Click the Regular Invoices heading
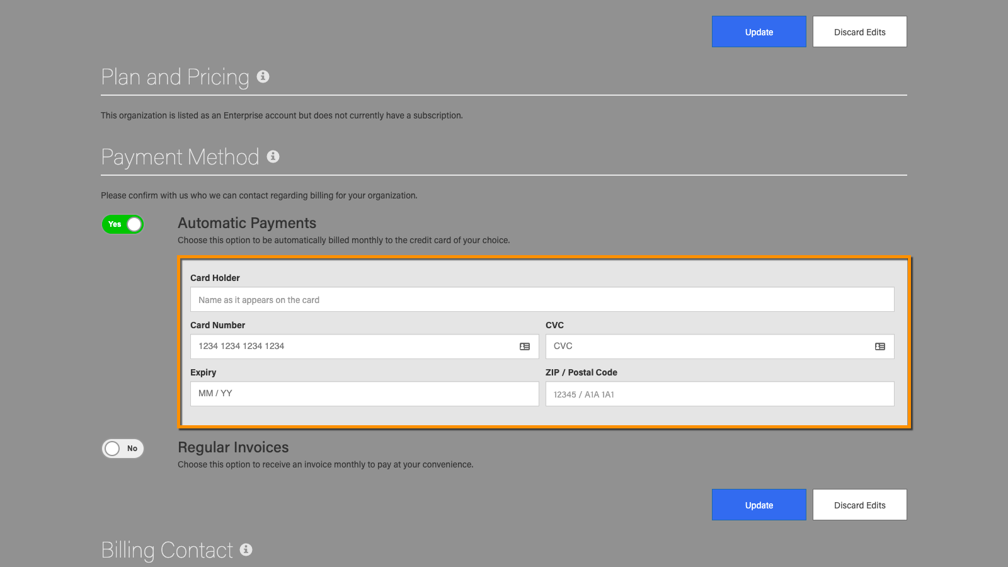Image resolution: width=1008 pixels, height=567 pixels. (x=233, y=447)
